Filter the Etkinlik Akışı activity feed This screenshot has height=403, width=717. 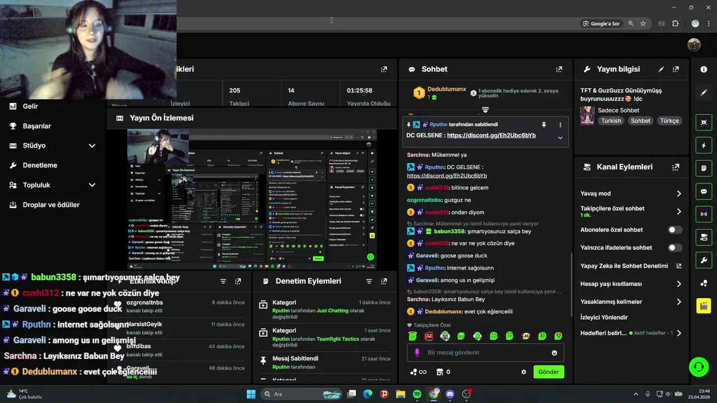click(x=223, y=282)
